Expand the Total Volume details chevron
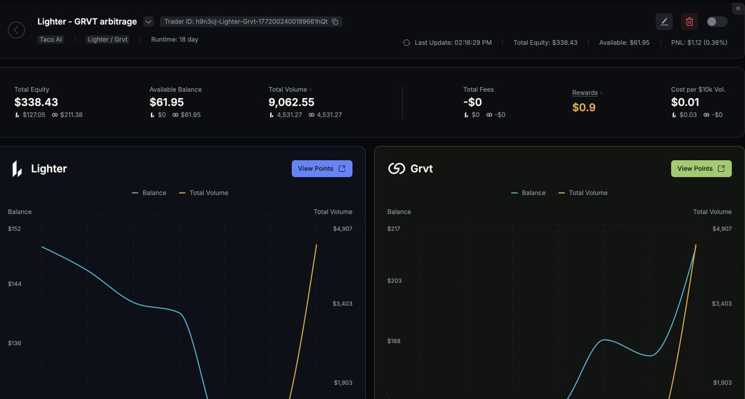 [310, 89]
